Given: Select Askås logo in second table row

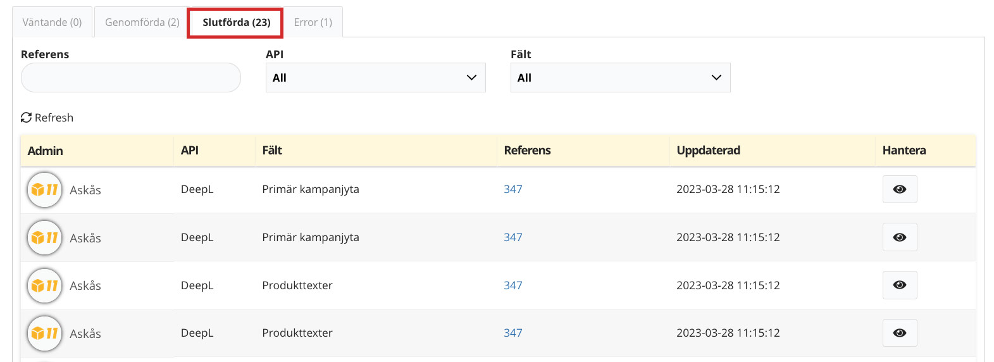Looking at the screenshot, I should [44, 237].
